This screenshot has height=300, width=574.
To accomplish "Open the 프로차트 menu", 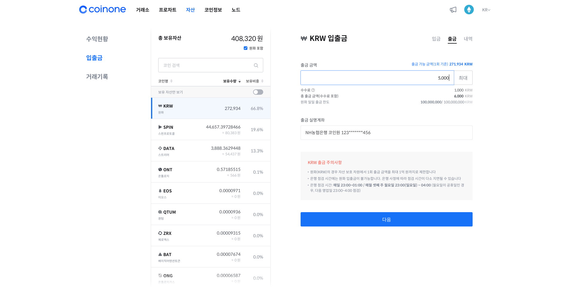I will (x=168, y=10).
